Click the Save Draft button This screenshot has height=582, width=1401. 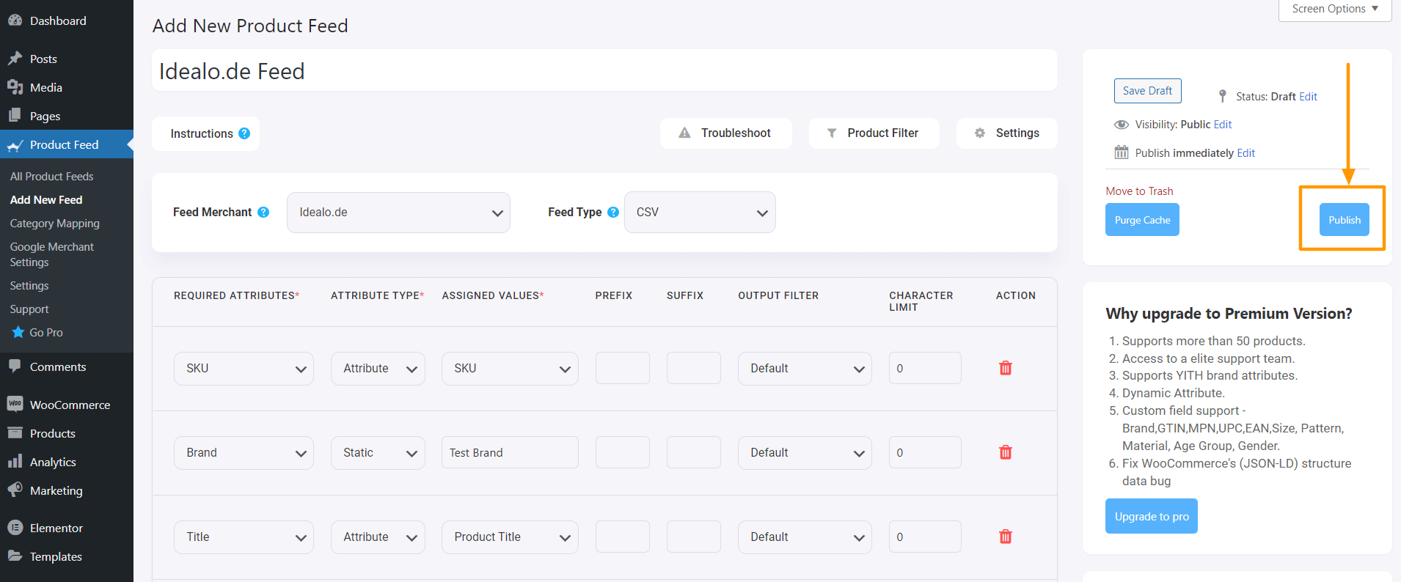(1147, 91)
